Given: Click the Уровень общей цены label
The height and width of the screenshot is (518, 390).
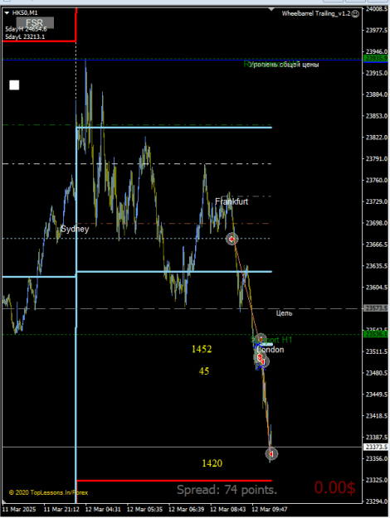Looking at the screenshot, I should point(284,65).
